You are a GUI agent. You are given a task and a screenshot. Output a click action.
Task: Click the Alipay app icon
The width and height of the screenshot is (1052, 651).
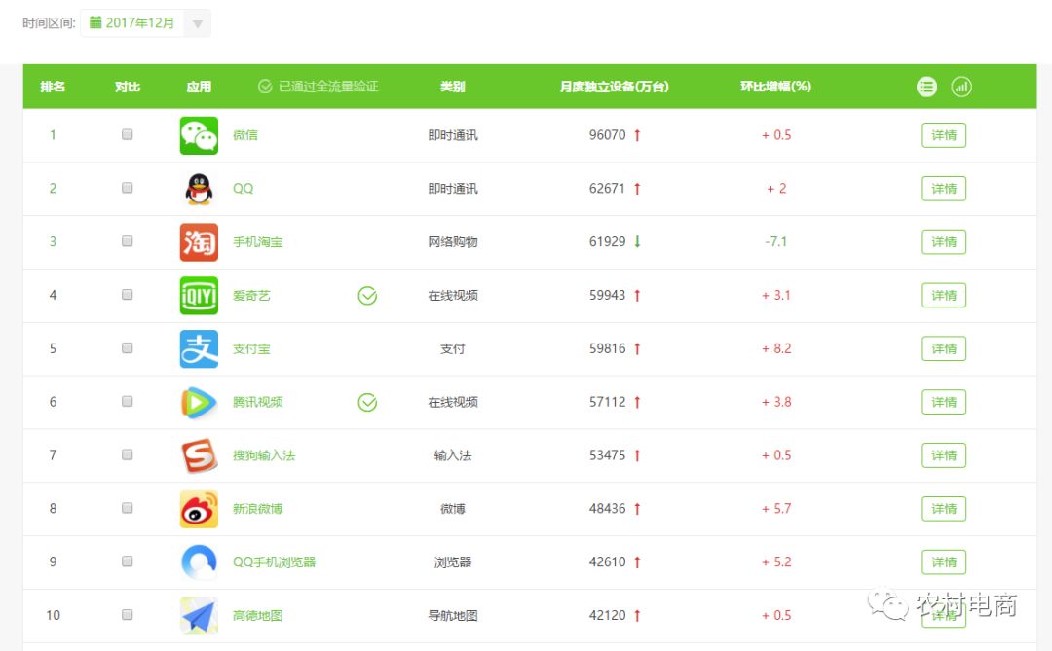[199, 349]
